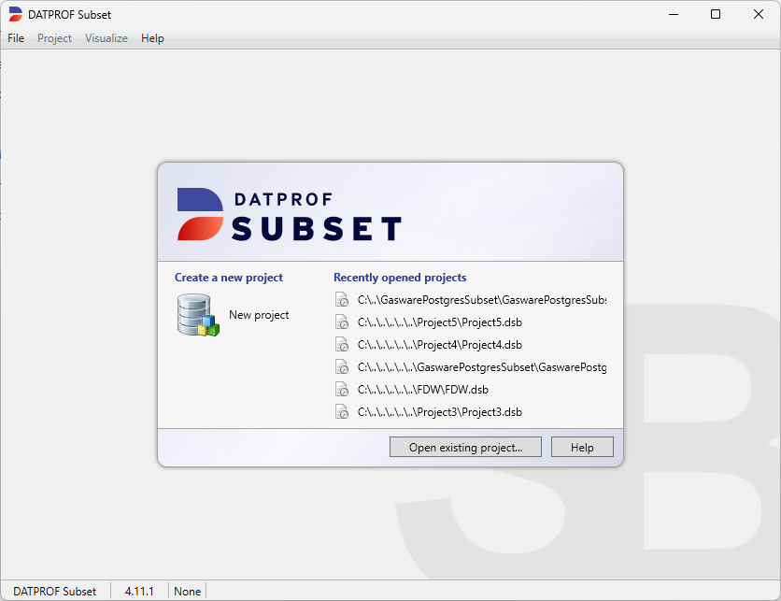The image size is (781, 601).
Task: Click the version number 4.11.1 in status bar
Action: click(x=139, y=591)
